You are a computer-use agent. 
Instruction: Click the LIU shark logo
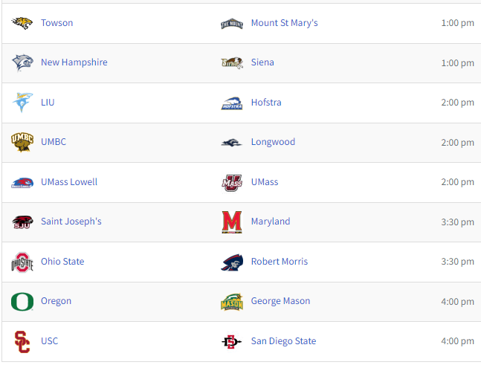tap(22, 102)
